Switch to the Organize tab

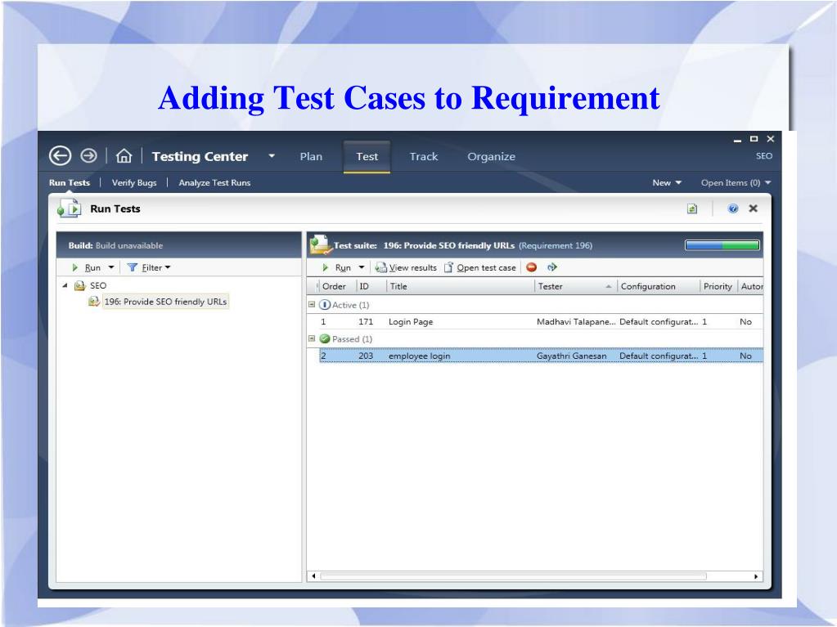point(492,156)
